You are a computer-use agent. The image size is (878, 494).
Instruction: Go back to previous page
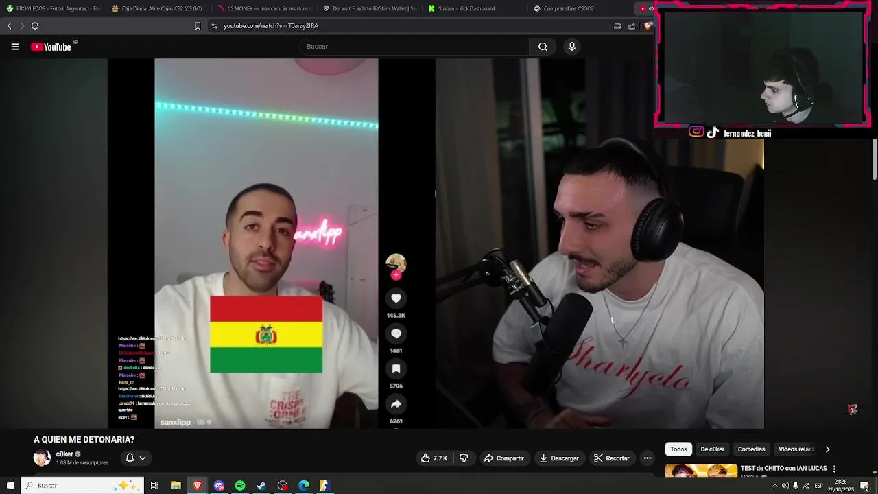pyautogui.click(x=10, y=26)
